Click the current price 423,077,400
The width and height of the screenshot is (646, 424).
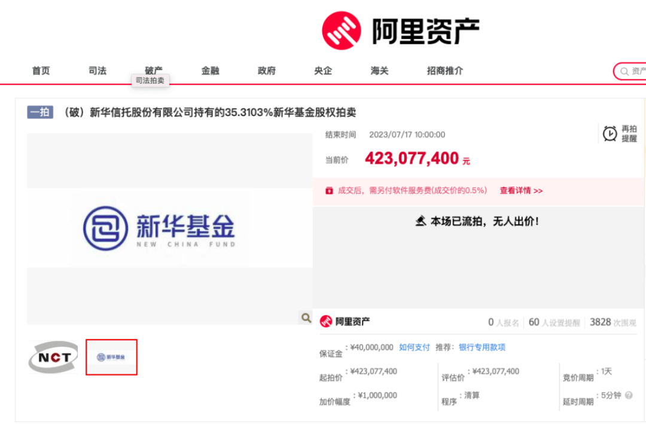[x=412, y=158]
